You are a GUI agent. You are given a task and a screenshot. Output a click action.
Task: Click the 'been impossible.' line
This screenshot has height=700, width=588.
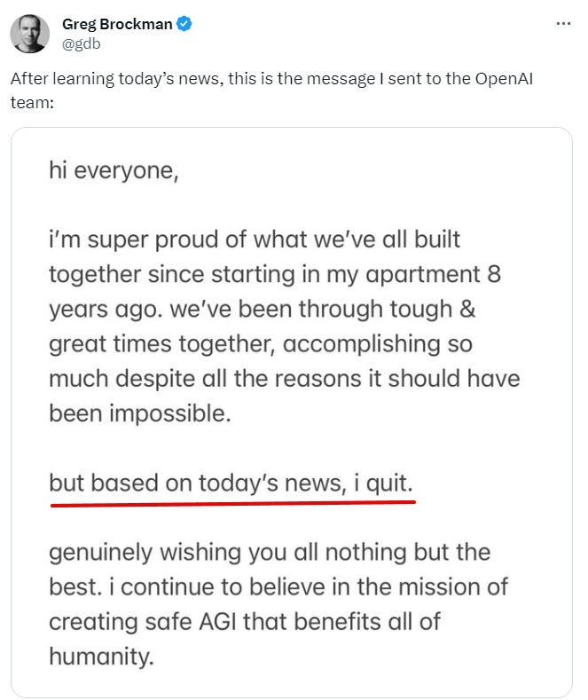pyautogui.click(x=140, y=413)
